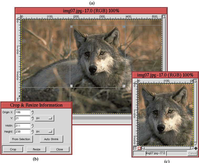
Task: Increase the Origin X value with spinner
Action: coord(32,111)
